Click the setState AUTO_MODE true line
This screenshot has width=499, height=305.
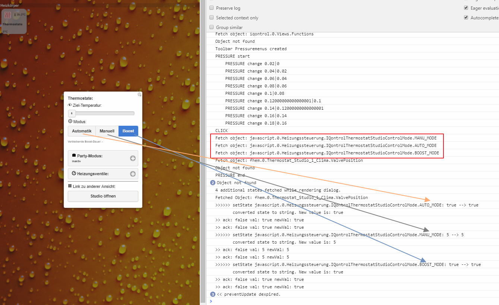click(347, 205)
